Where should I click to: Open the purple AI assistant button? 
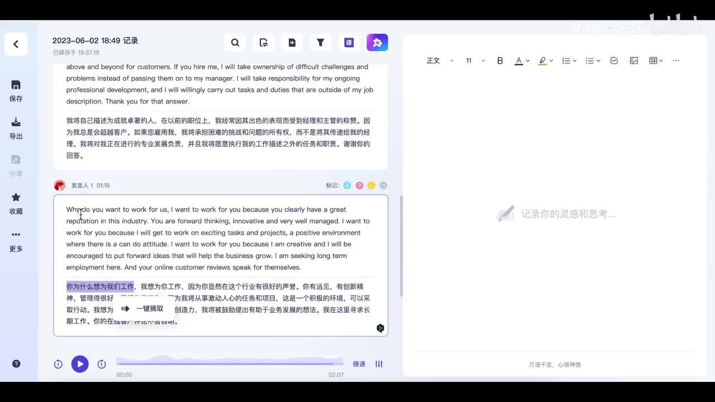377,42
